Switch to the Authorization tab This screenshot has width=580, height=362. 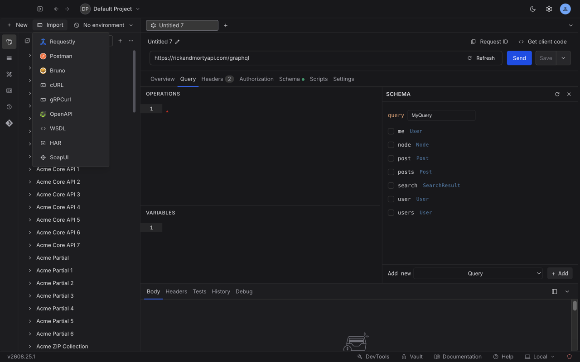pos(256,79)
